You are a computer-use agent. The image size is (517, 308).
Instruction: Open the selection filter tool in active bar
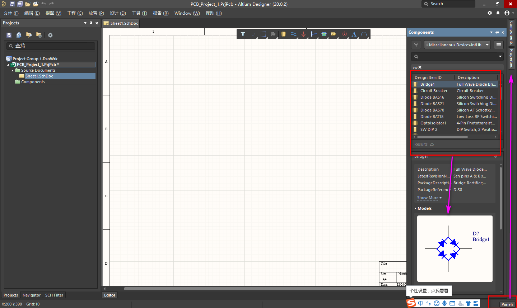pyautogui.click(x=243, y=34)
